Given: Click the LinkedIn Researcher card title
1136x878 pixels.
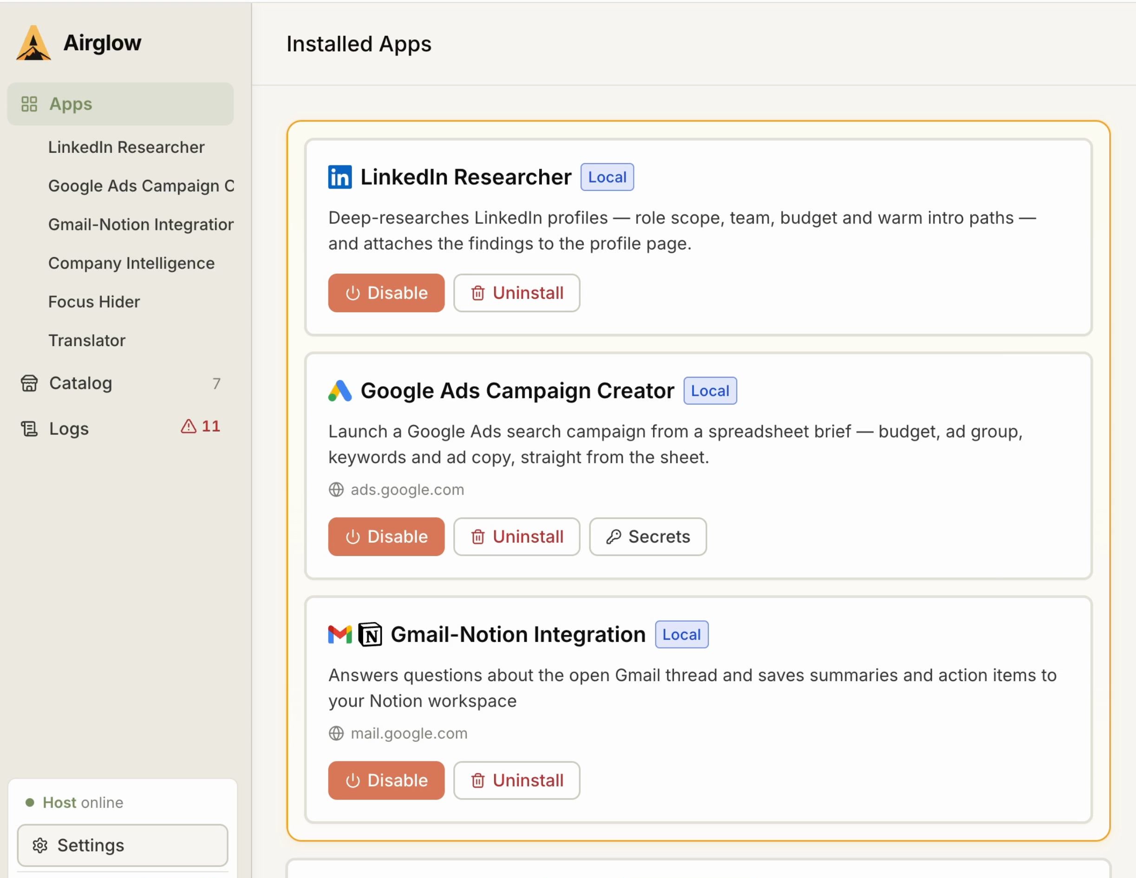Looking at the screenshot, I should pos(466,177).
